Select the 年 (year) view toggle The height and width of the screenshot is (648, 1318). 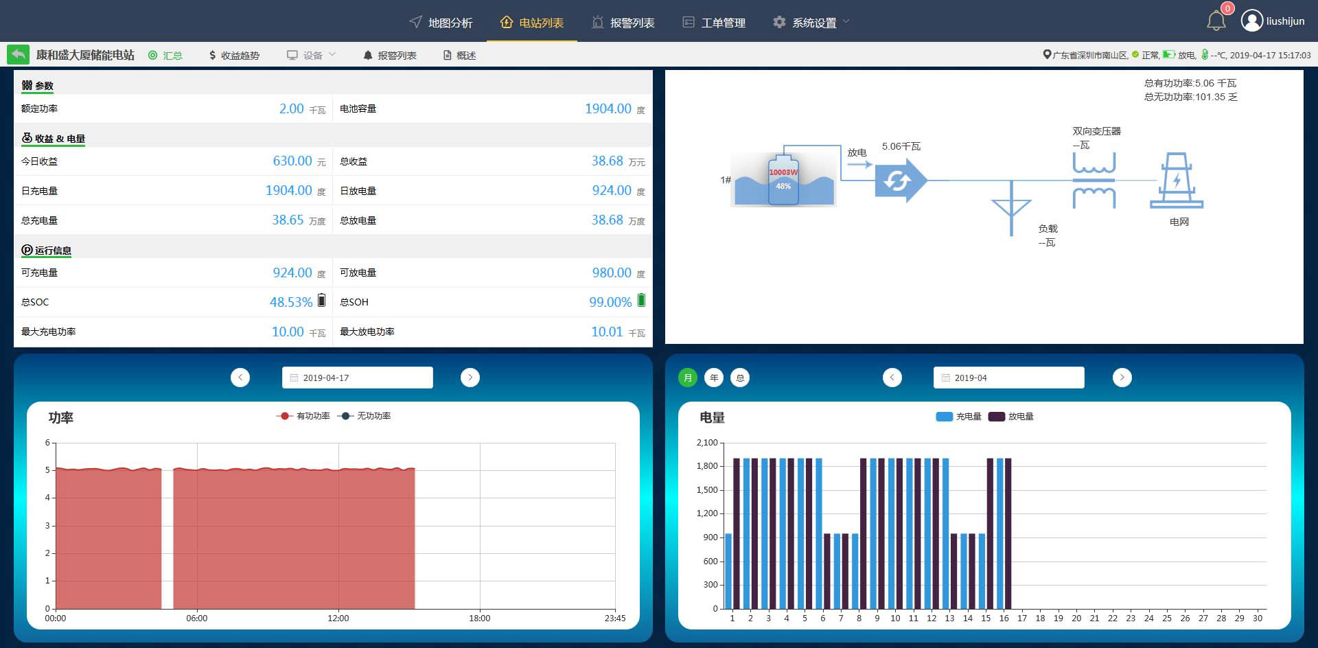click(714, 378)
